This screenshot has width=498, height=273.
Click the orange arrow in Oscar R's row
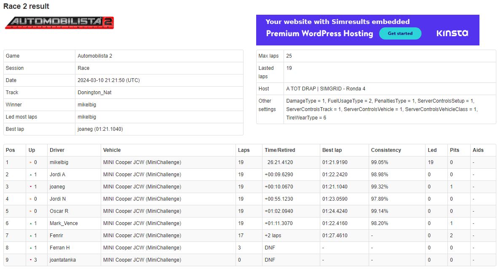pyautogui.click(x=31, y=211)
